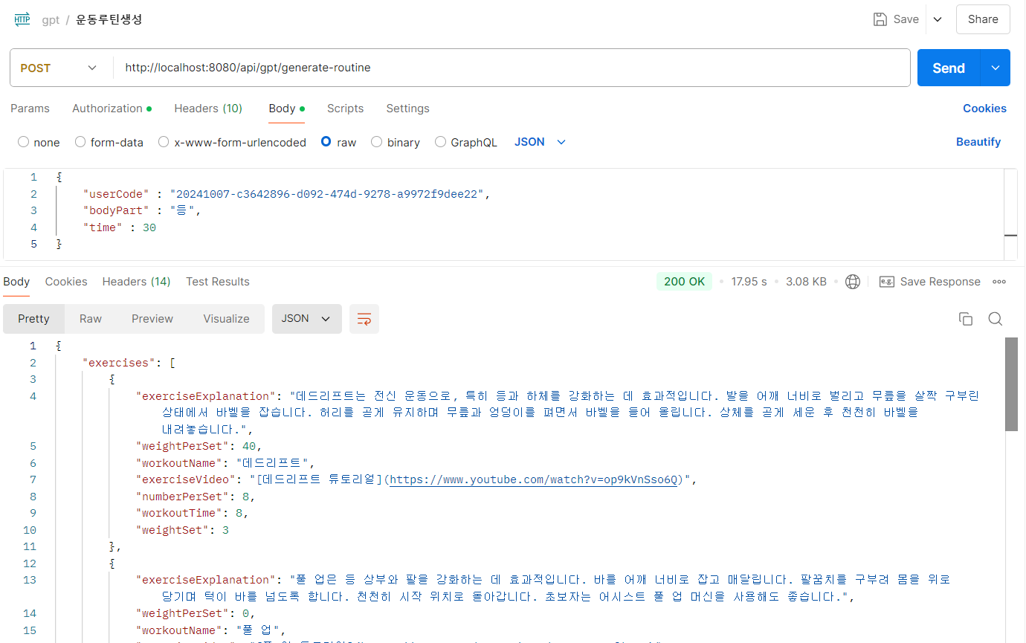This screenshot has width=1026, height=643.
Task: Open more response actions via three-dot icon
Action: [x=999, y=281]
